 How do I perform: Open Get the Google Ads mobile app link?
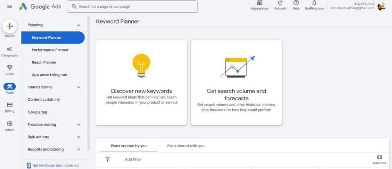click(x=56, y=166)
